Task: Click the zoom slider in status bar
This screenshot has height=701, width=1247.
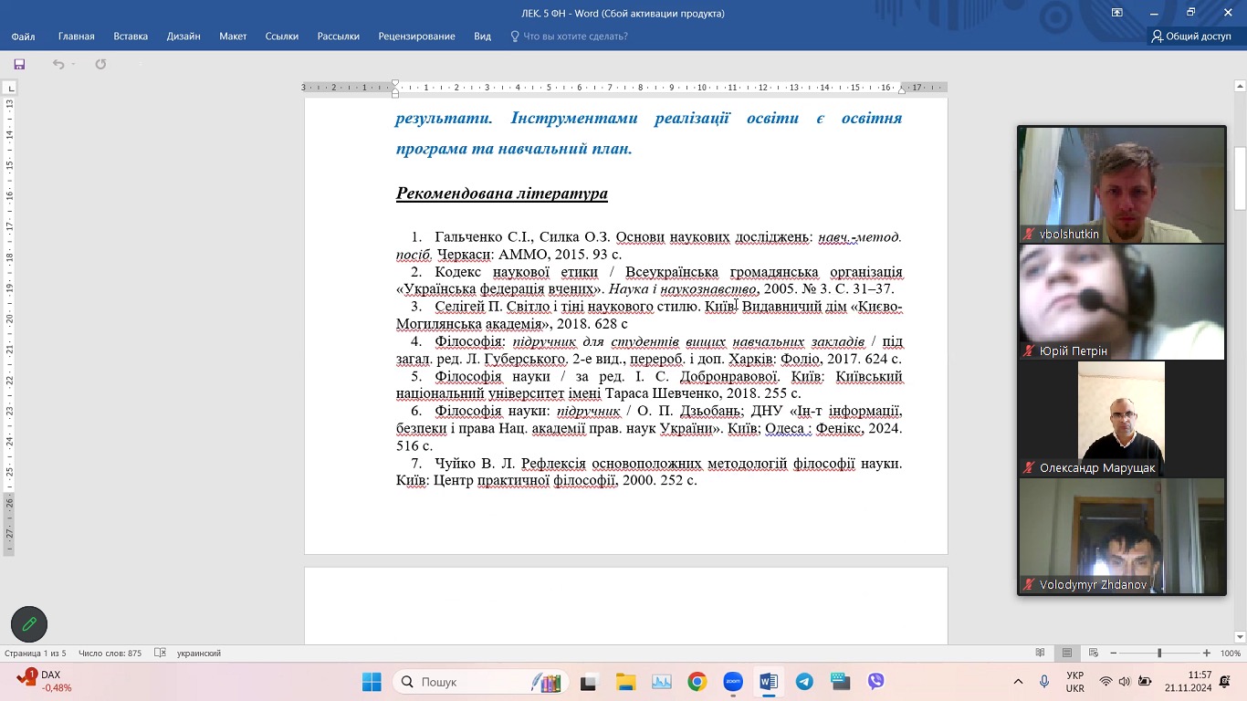Action: pyautogui.click(x=1159, y=654)
